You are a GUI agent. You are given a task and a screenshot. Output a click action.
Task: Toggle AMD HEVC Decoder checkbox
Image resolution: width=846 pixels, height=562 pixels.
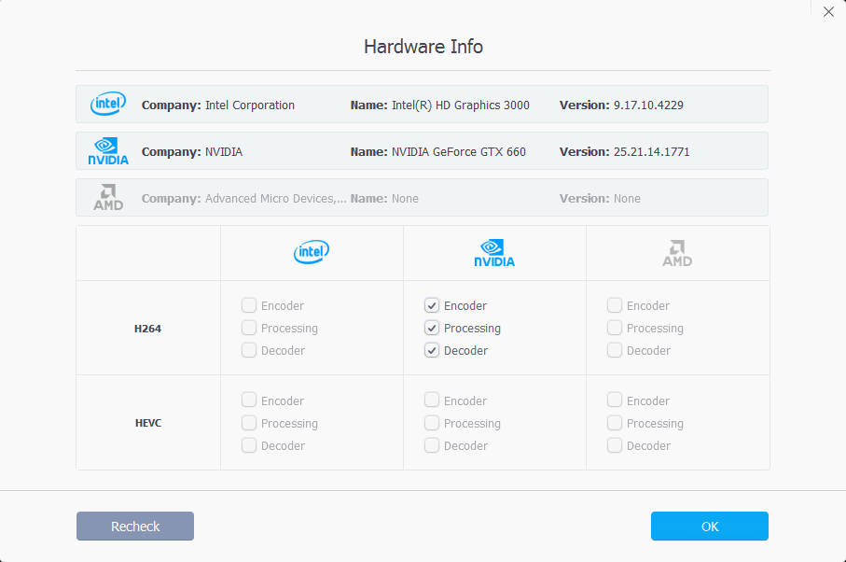tap(615, 445)
